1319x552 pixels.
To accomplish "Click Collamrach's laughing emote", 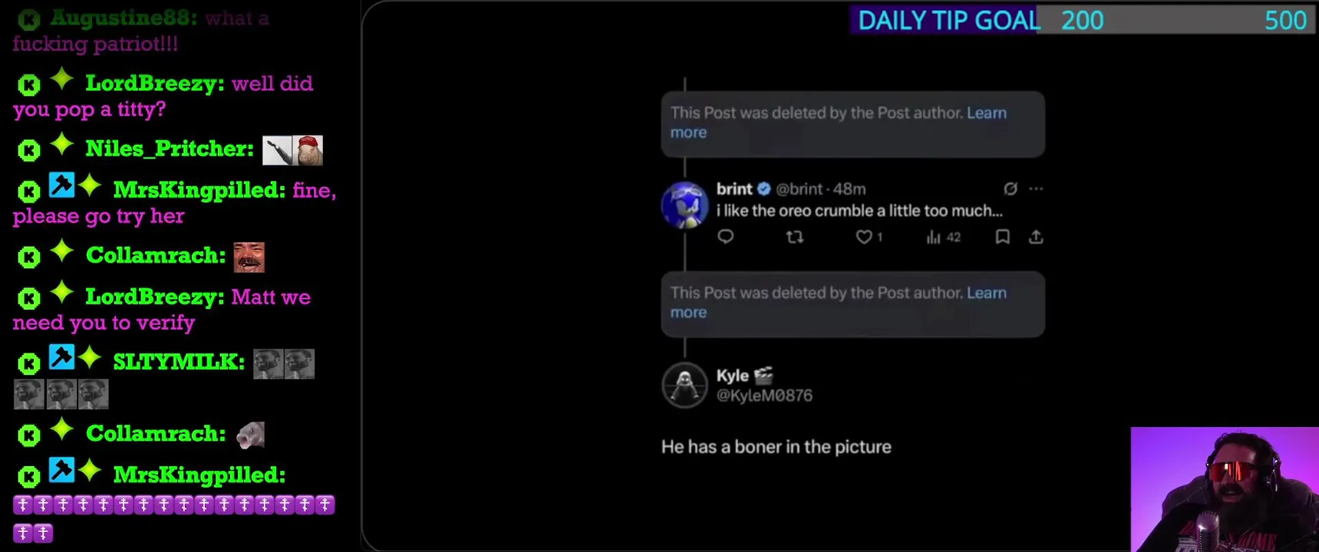I will [249, 257].
